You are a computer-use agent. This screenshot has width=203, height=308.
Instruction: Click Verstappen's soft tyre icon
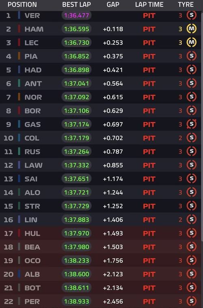191,15
